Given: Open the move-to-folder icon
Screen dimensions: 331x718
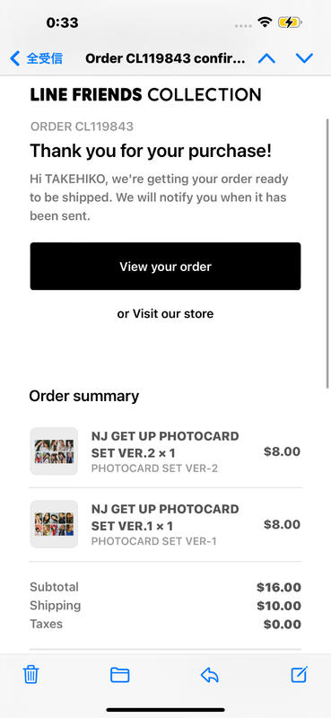Looking at the screenshot, I should pos(120,675).
